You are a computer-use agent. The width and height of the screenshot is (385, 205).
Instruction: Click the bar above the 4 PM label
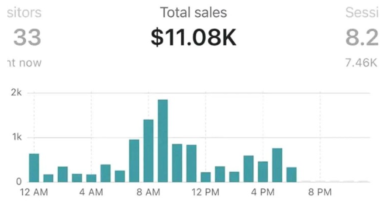263,171
